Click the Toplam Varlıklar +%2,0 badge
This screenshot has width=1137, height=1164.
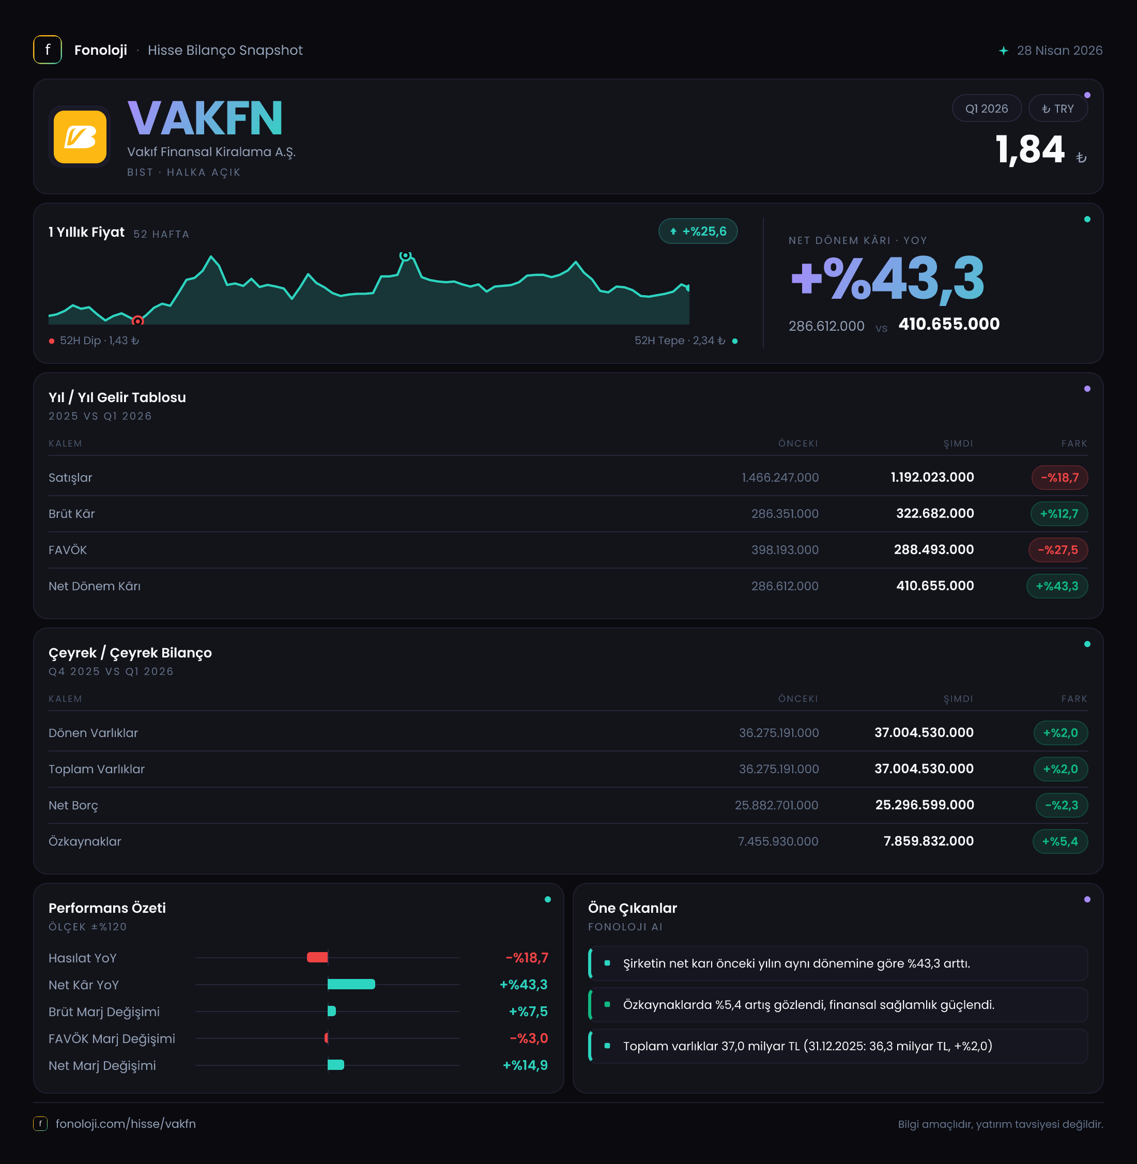tap(1061, 769)
